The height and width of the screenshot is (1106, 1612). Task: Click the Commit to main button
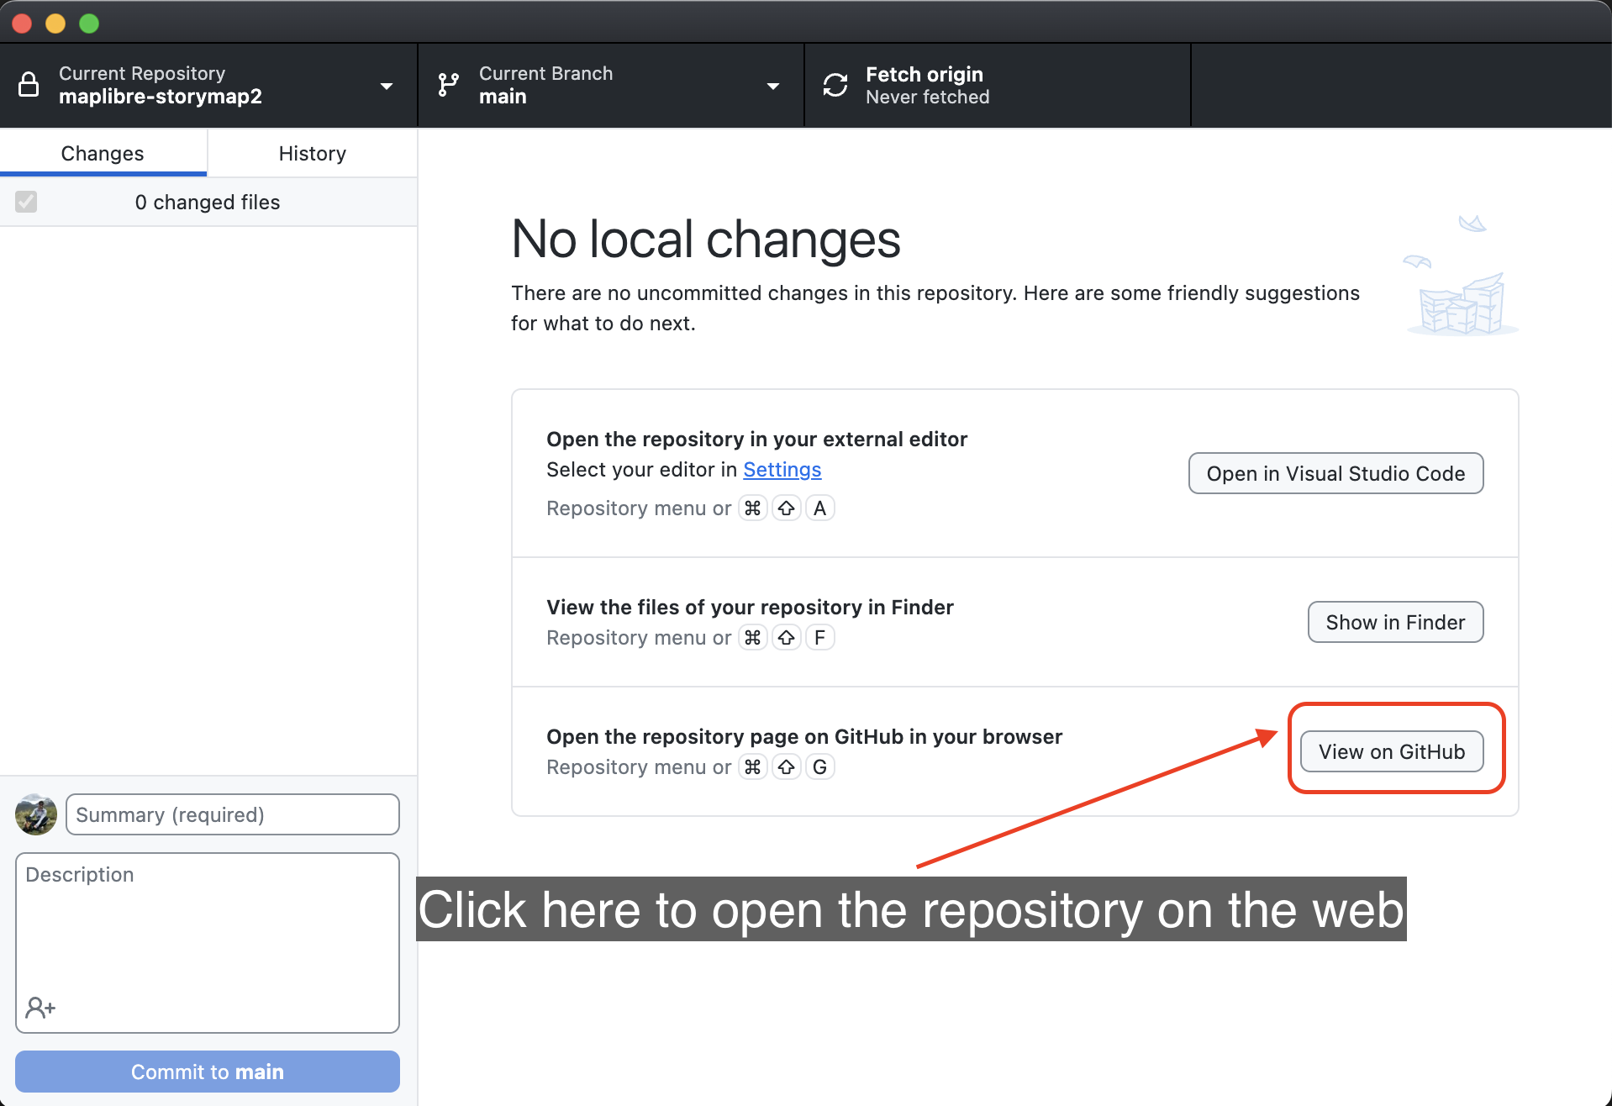[x=207, y=1072]
